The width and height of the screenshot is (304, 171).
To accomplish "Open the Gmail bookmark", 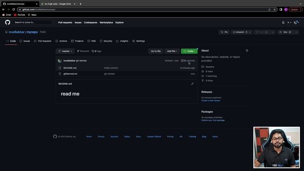I will pyautogui.click(x=7, y=15).
